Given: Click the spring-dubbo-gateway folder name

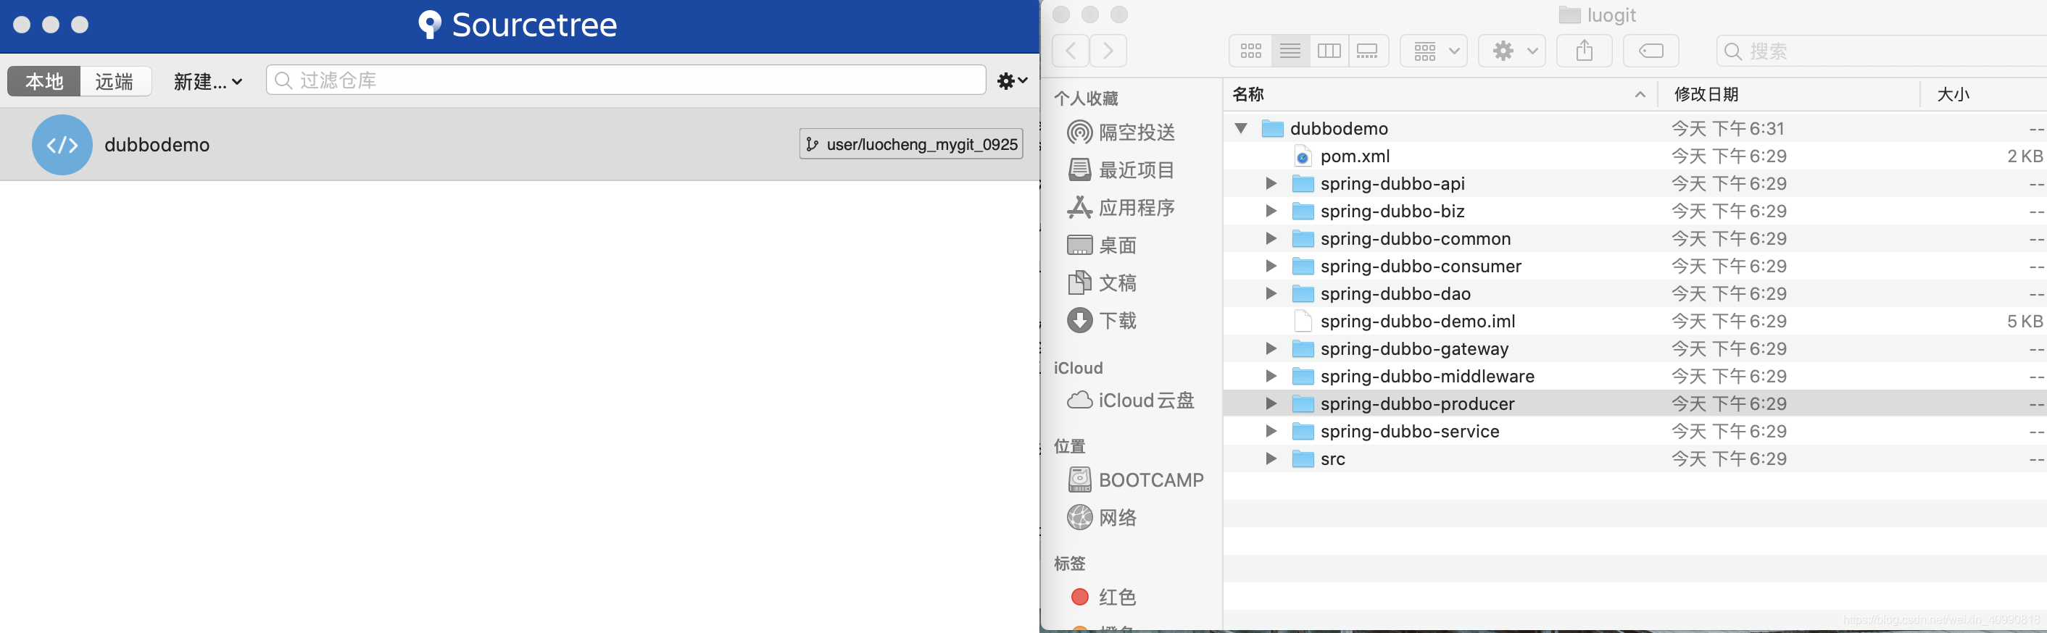Looking at the screenshot, I should coord(1414,348).
